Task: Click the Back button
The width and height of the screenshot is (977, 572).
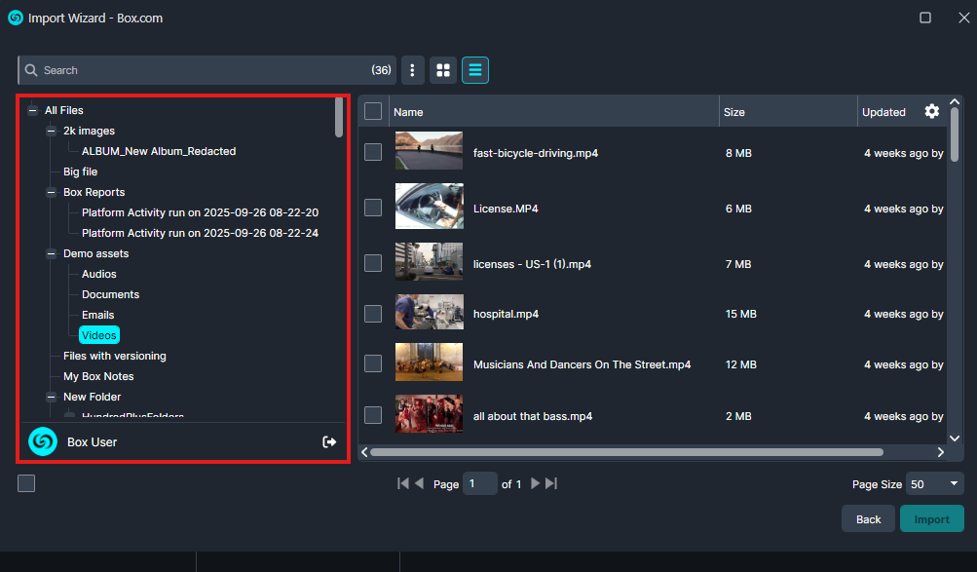Action: pyautogui.click(x=868, y=519)
